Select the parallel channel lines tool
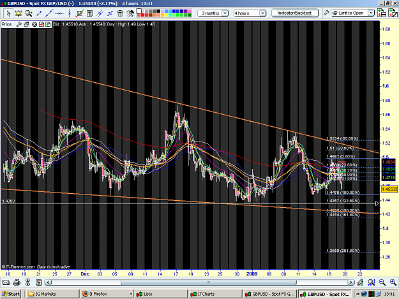The image size is (399, 299). point(100,13)
